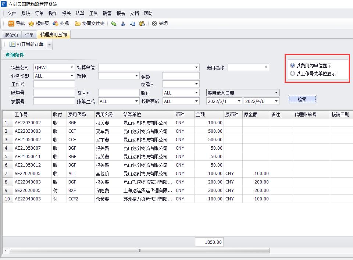The image size is (353, 260).
Task: Click into the 备注≈ input field
Action: (119, 93)
